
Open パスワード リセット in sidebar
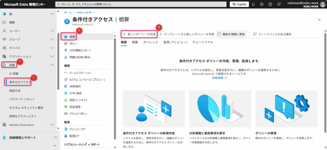[x=22, y=99]
